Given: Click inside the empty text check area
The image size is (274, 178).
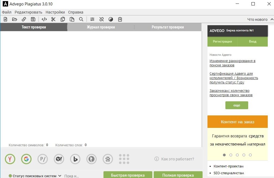Looking at the screenshot, I should (x=101, y=86).
